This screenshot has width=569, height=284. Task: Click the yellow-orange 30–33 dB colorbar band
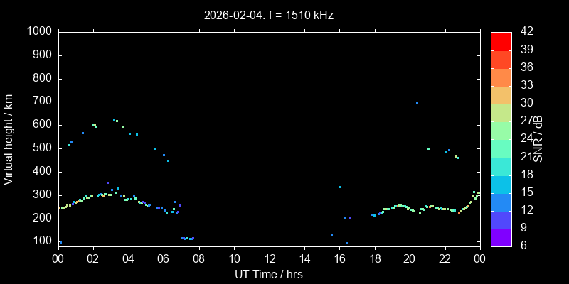[x=501, y=94]
